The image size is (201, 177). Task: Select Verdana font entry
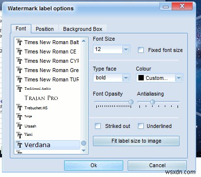(x=47, y=145)
